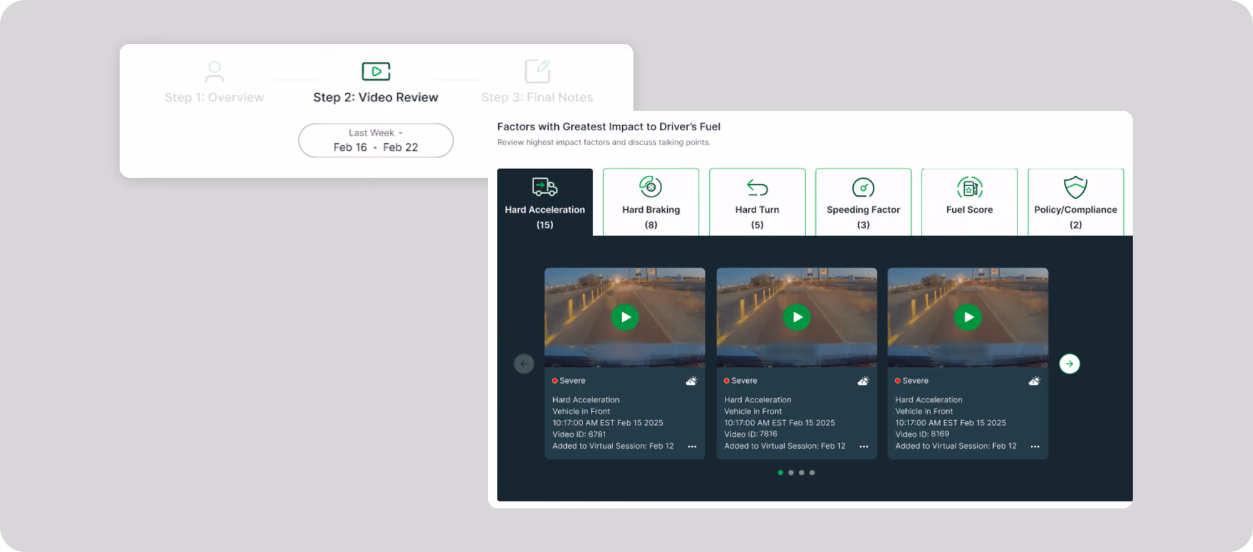
Task: Open more options for video 6781
Action: coord(692,446)
